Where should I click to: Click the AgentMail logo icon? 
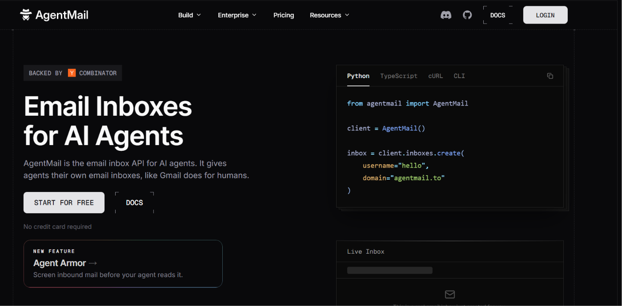pos(26,15)
